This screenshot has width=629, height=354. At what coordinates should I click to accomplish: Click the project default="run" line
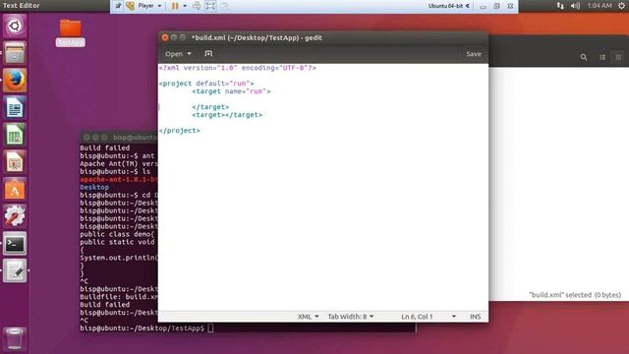[x=206, y=84]
